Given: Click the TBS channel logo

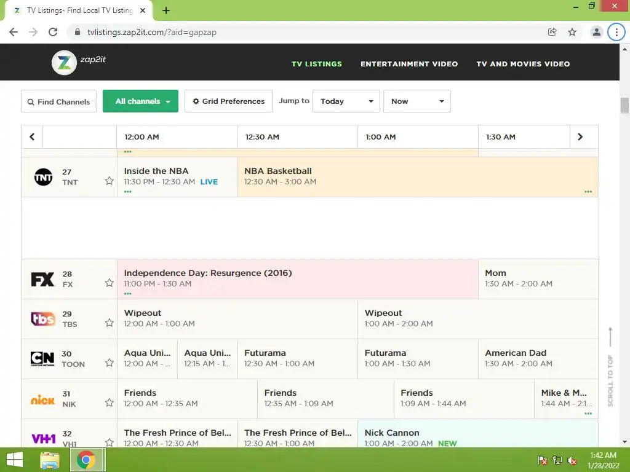Looking at the screenshot, I should pos(43,319).
